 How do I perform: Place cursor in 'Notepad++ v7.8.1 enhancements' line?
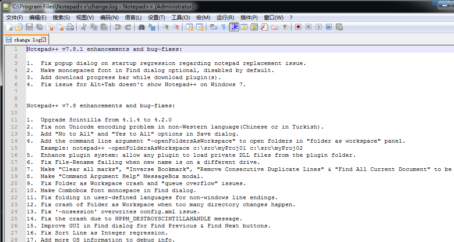(104, 49)
